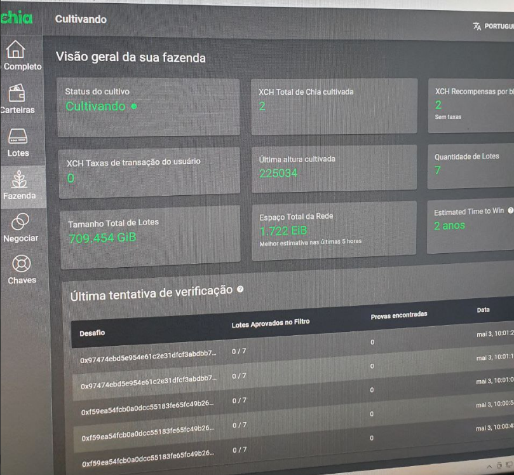
Task: Click the Tamanho Total de Lotes label
Action: pyautogui.click(x=114, y=223)
